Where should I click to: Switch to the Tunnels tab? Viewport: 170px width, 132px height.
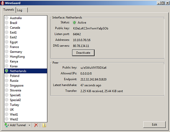8,10
